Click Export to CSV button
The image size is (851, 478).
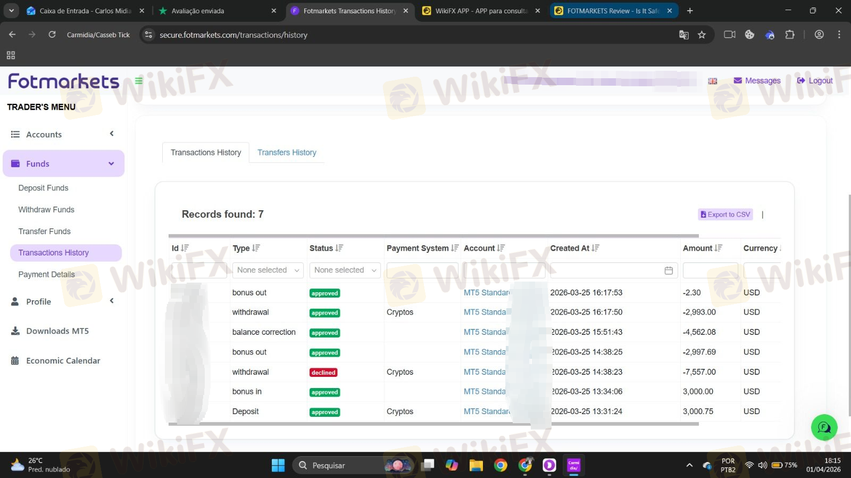point(725,215)
